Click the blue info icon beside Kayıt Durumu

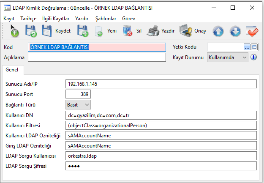pos(254,57)
